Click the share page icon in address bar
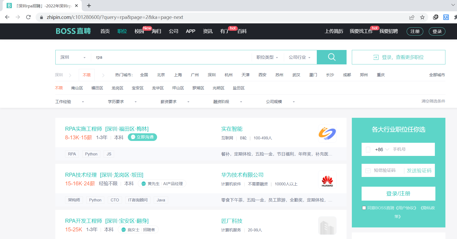Viewport: 457px width, 239px height. (412, 17)
